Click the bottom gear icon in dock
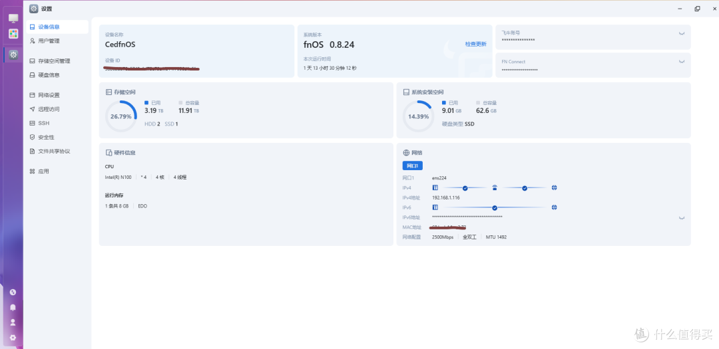 coord(13,338)
